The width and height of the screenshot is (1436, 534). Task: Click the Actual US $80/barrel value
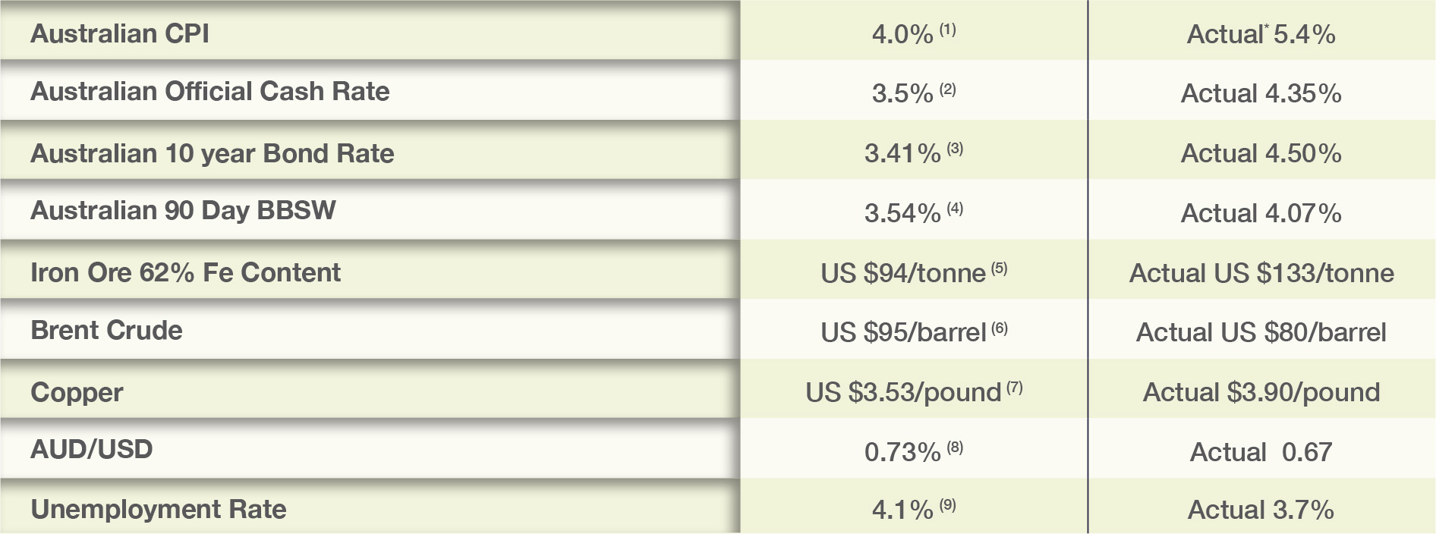click(x=1261, y=332)
